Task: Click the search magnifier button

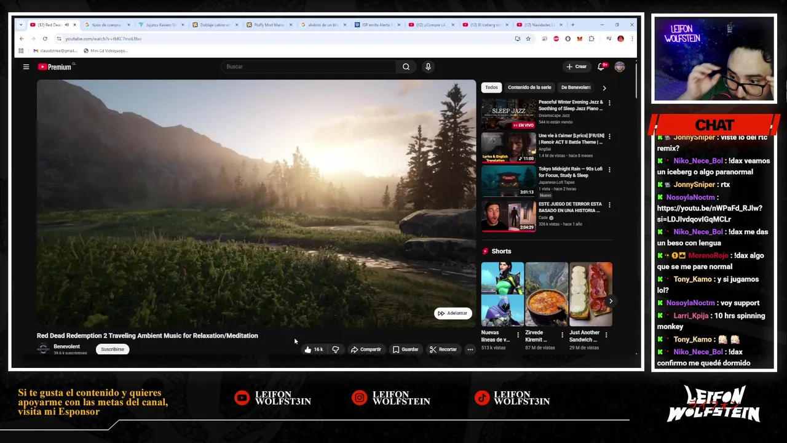Action: (406, 66)
